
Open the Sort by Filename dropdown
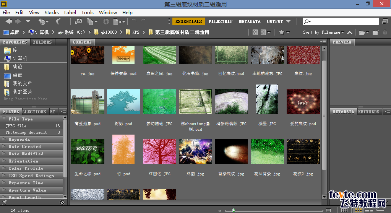pyautogui.click(x=323, y=33)
